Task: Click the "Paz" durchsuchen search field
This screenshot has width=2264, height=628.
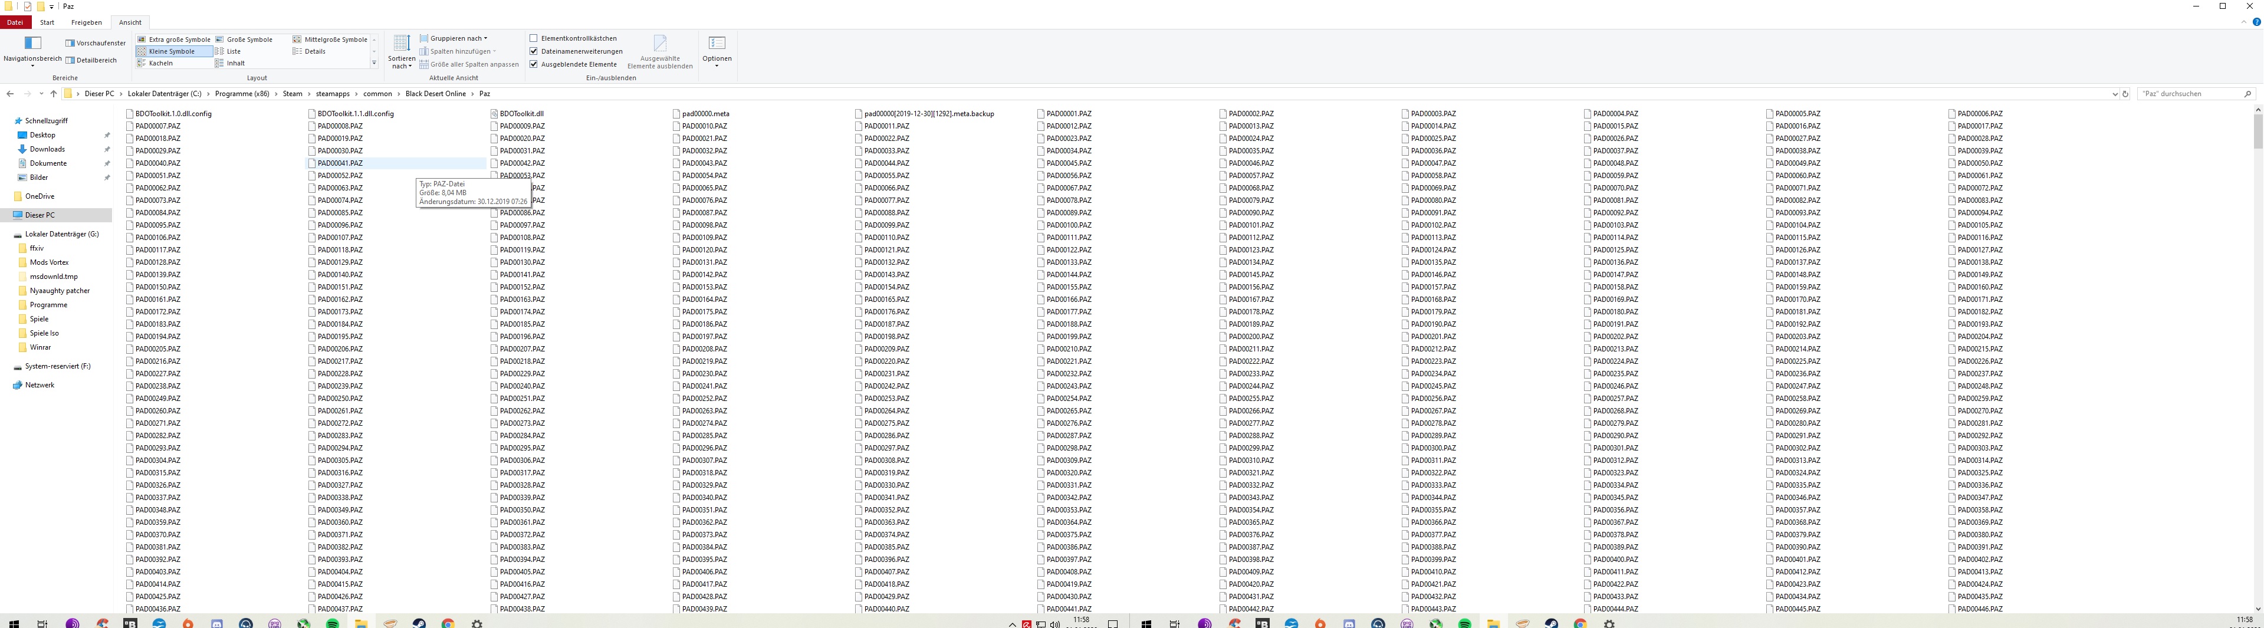Action: [x=2189, y=94]
